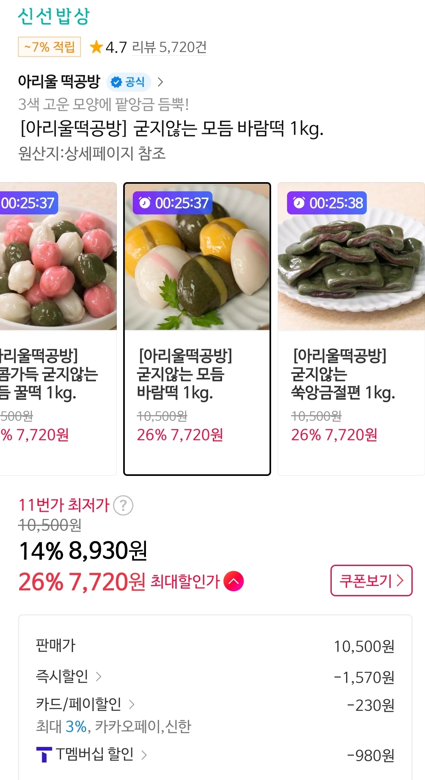
Task: Expand 카드/페이할인 details chevron
Action: (x=132, y=705)
